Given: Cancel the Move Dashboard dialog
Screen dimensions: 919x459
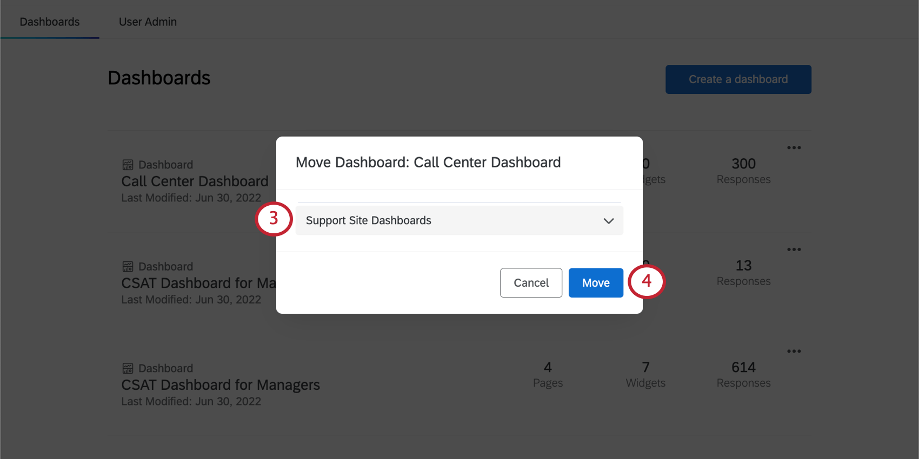Looking at the screenshot, I should pyautogui.click(x=531, y=283).
